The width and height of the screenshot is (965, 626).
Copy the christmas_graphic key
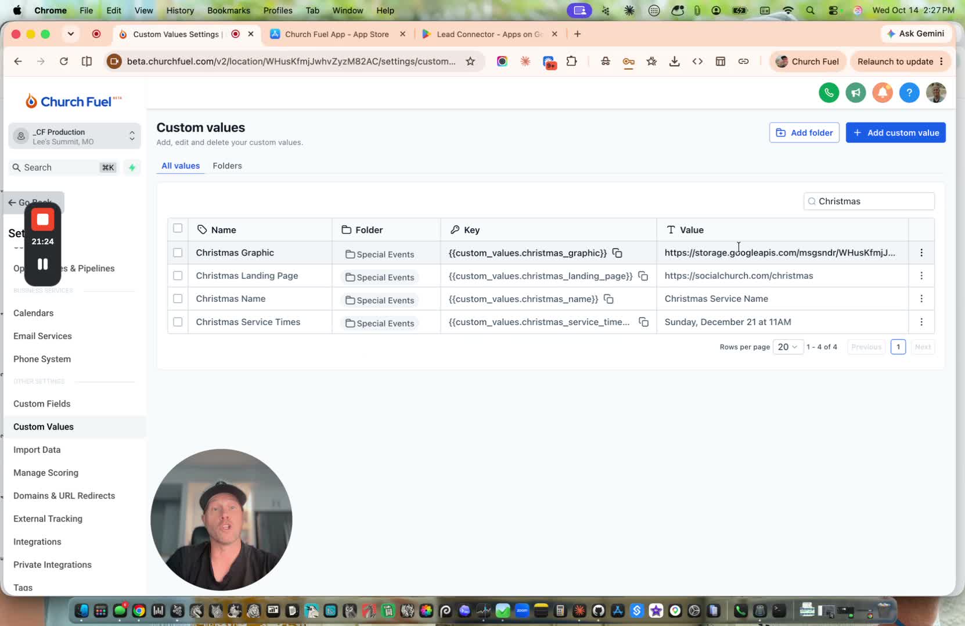[x=617, y=253]
